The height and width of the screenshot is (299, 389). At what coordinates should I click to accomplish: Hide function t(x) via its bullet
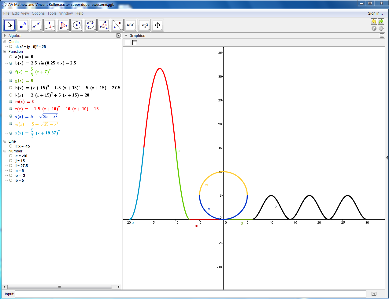[x=11, y=109]
